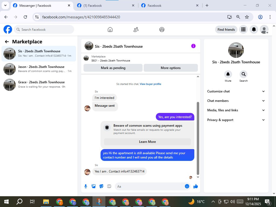Click the scam warning shield icon
276x207 pixels.
point(107,127)
